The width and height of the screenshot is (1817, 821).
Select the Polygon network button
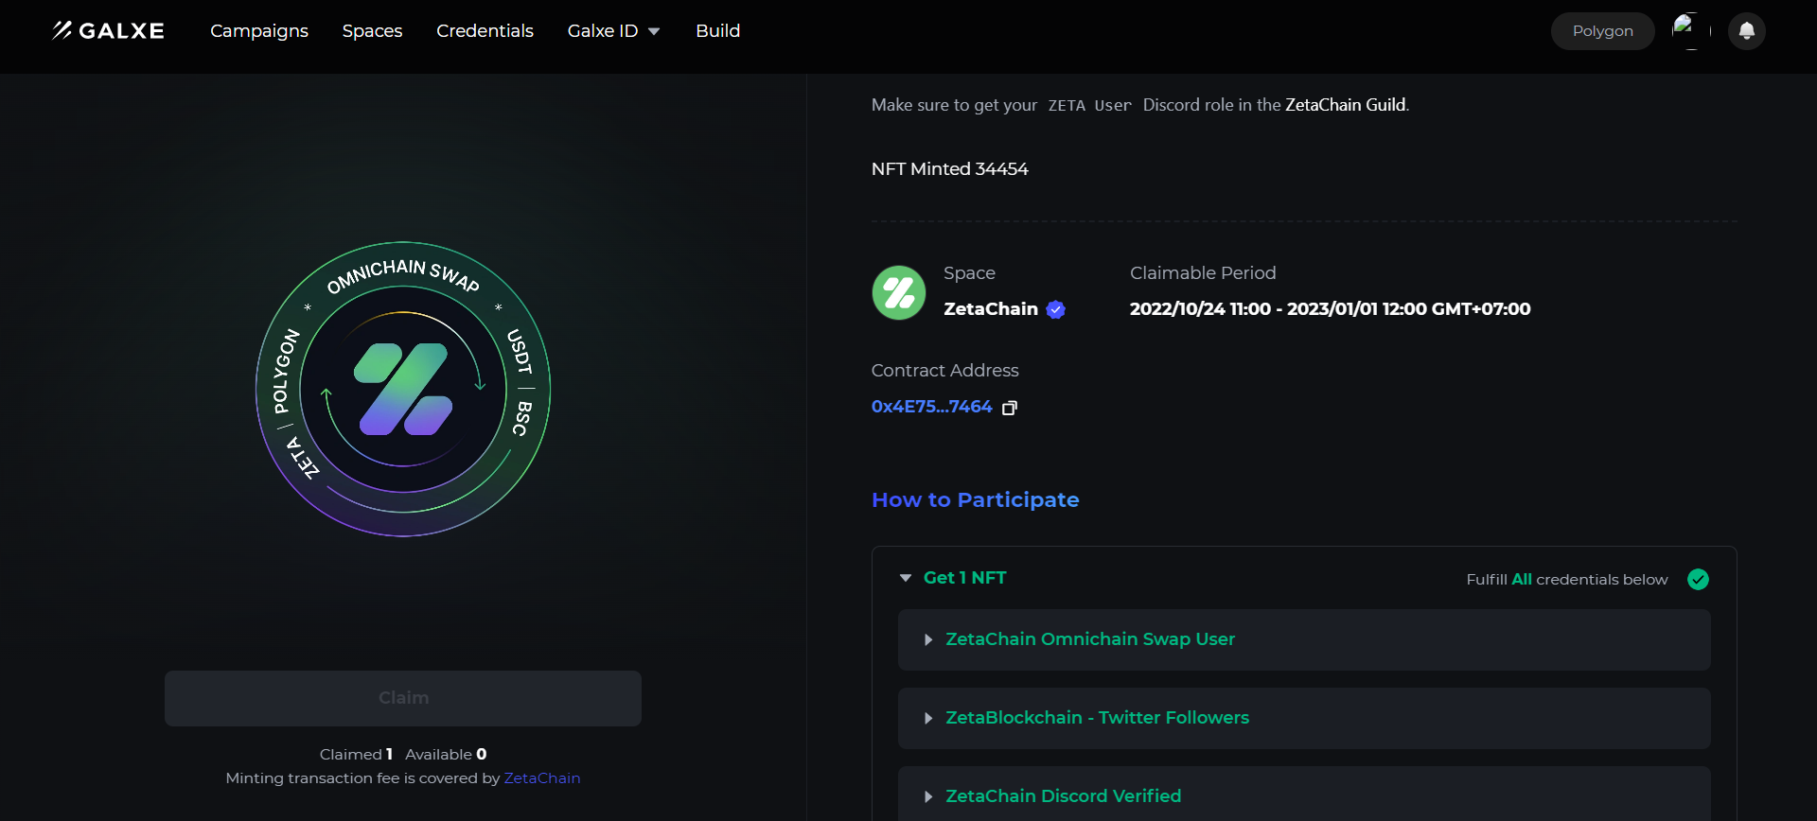pos(1602,31)
